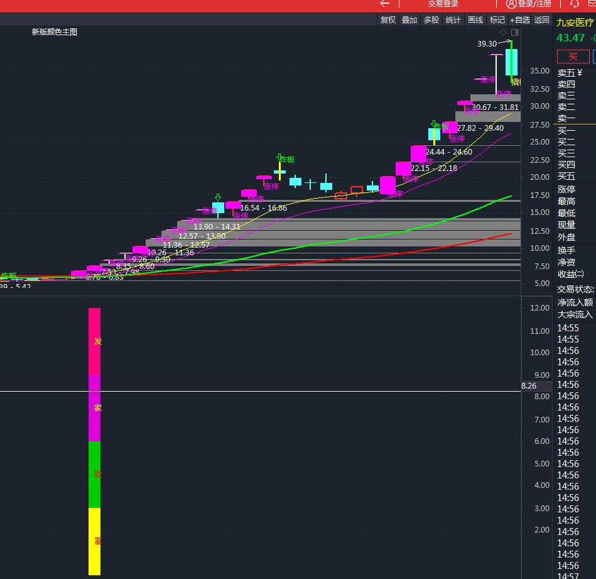
Task: Open the headset customer service icon
Action: pyautogui.click(x=575, y=3)
